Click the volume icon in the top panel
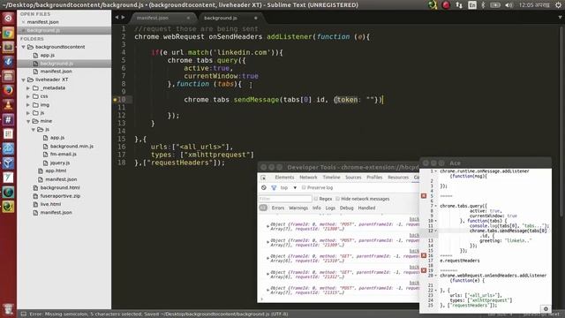 pos(508,5)
